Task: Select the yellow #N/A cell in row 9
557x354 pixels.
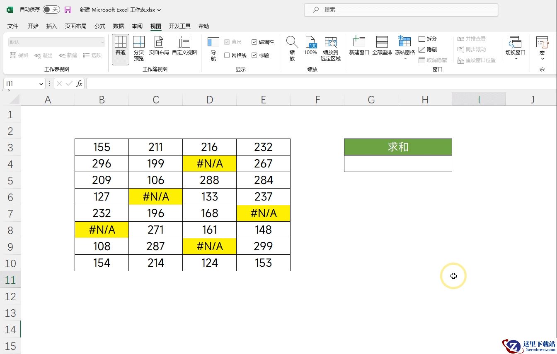Action: point(209,246)
